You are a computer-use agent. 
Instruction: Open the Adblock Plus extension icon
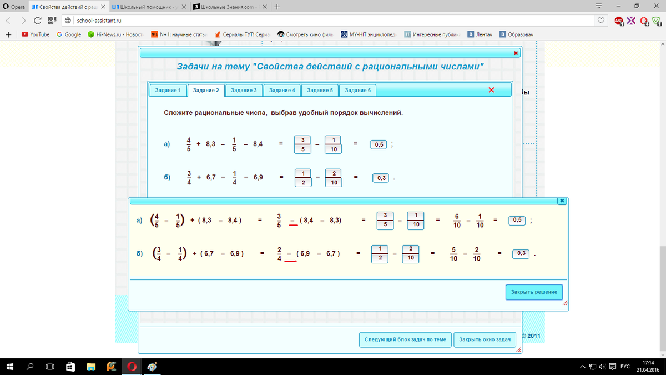tap(619, 21)
